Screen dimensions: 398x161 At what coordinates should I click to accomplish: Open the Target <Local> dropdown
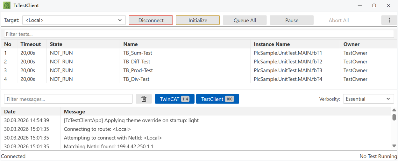[x=74, y=20]
